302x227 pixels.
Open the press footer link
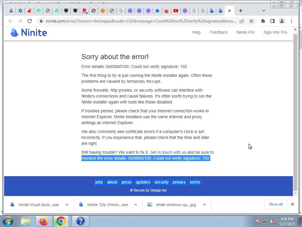point(127,182)
